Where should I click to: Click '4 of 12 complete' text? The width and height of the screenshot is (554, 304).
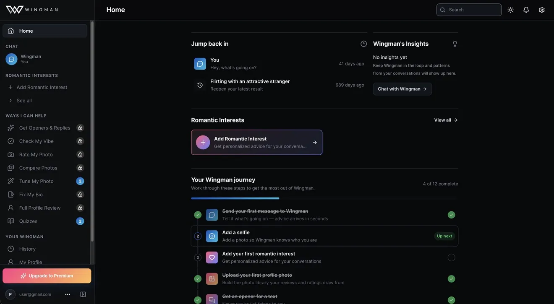tap(441, 184)
